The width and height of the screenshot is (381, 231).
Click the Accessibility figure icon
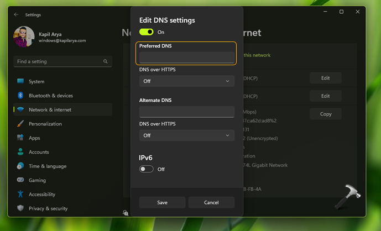click(x=20, y=194)
